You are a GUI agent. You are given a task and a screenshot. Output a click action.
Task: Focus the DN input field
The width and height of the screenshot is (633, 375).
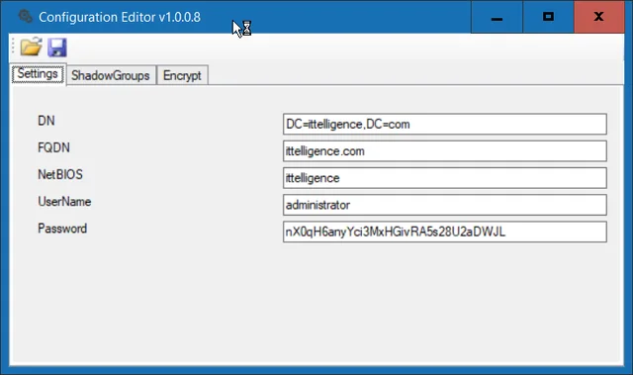444,124
